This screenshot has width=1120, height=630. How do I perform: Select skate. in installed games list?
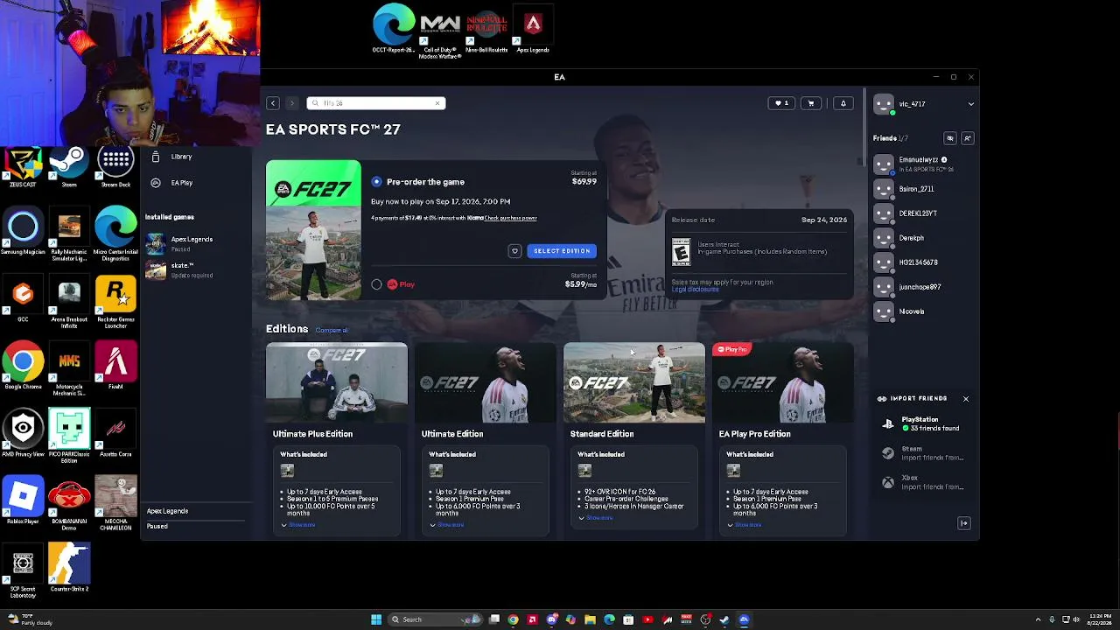192,269
